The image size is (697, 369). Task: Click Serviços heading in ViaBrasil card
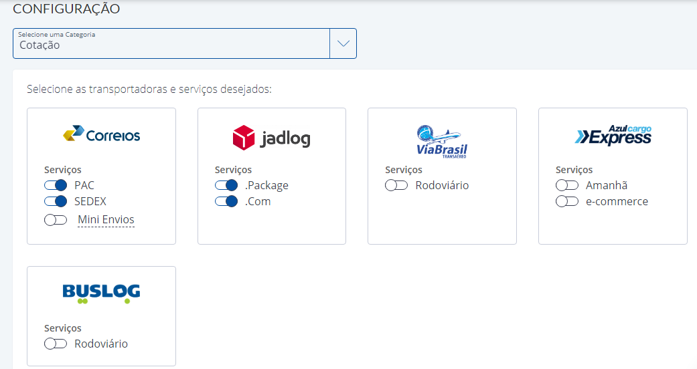404,170
